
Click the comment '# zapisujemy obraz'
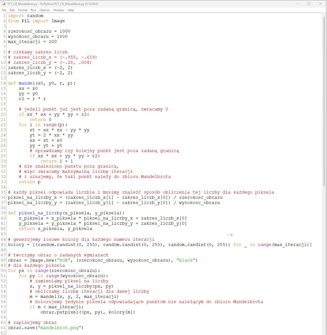32,323
